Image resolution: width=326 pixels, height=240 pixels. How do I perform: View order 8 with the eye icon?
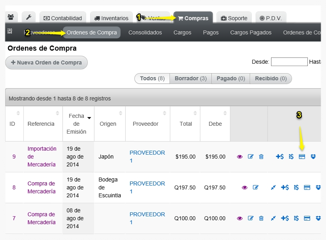coord(245,187)
